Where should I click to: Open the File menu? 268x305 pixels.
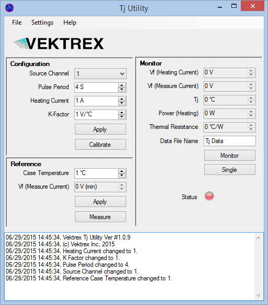tap(17, 23)
